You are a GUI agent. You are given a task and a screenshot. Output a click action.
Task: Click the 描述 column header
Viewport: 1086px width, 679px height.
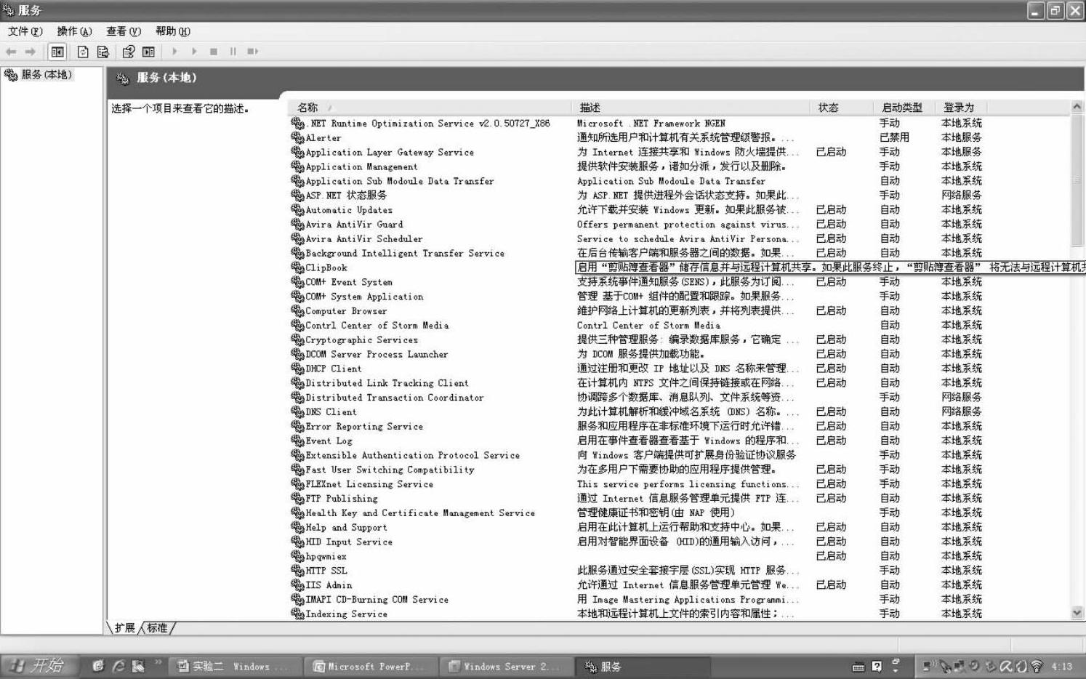click(690, 108)
